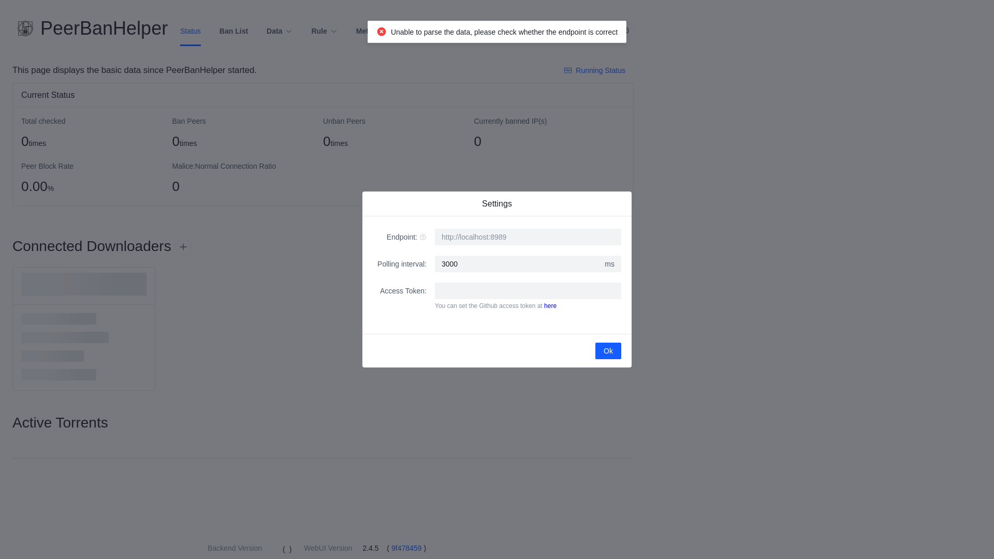Image resolution: width=994 pixels, height=559 pixels.
Task: Click the 'Active Torrents' heading
Action: click(60, 423)
